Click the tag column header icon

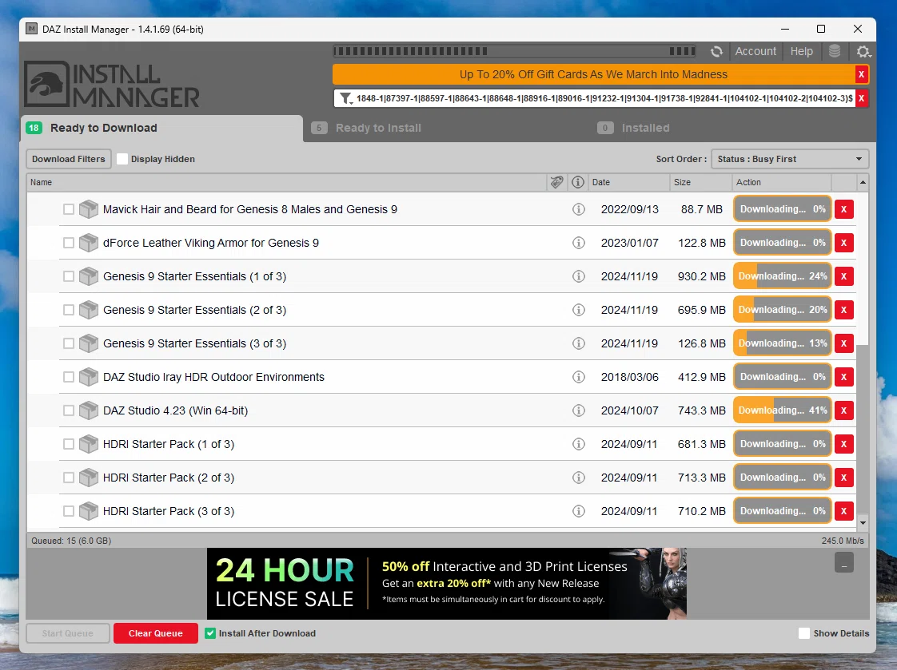(x=556, y=182)
